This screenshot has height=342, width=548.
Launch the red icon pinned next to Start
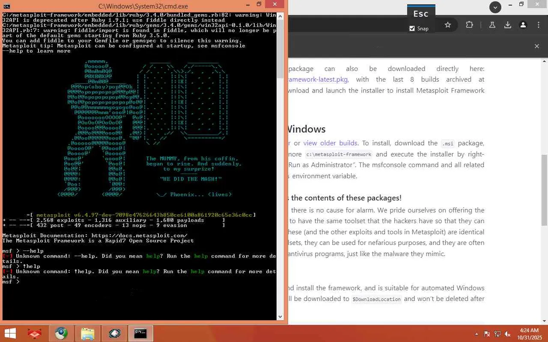(x=35, y=333)
